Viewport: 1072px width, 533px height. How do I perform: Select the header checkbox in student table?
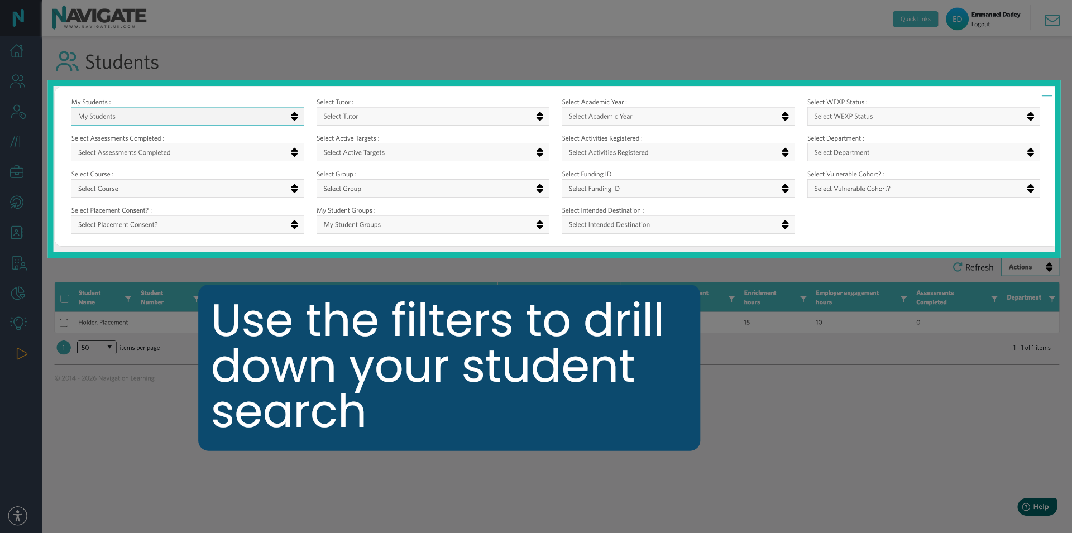pyautogui.click(x=64, y=297)
